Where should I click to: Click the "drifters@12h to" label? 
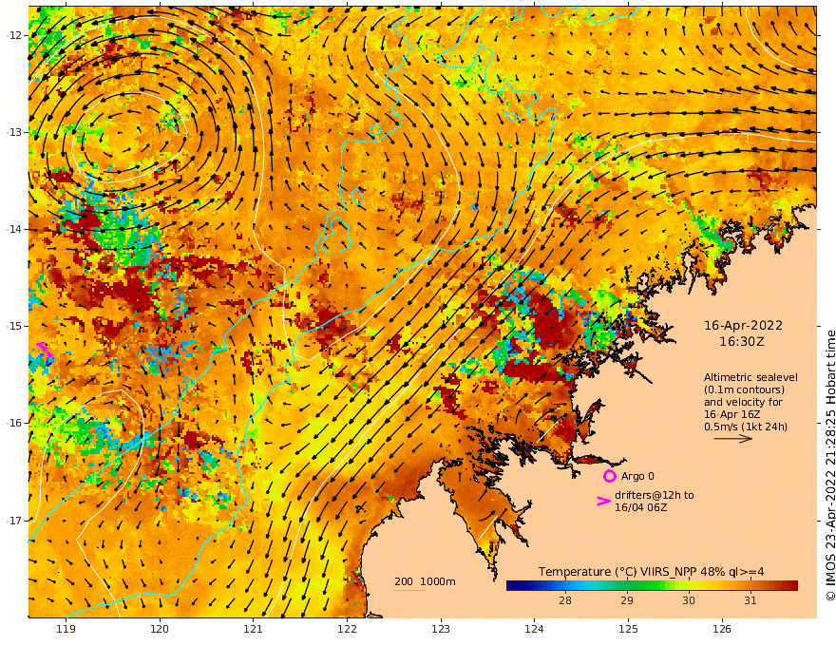point(655,495)
